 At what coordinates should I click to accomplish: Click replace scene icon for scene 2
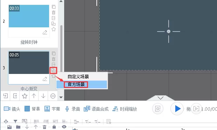[54, 23]
